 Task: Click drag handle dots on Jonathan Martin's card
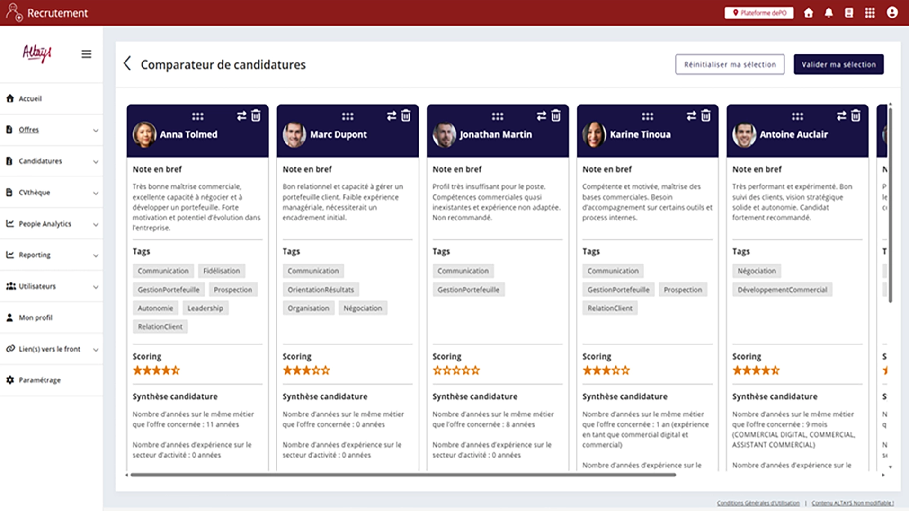point(497,116)
